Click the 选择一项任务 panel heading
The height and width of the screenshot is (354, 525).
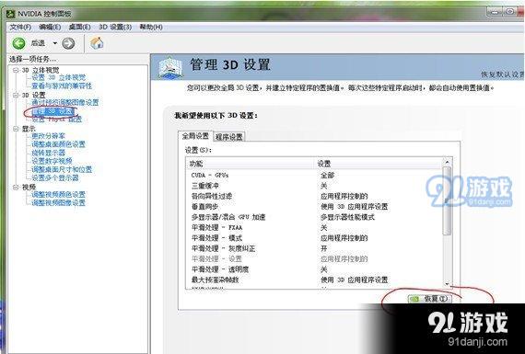(x=32, y=59)
